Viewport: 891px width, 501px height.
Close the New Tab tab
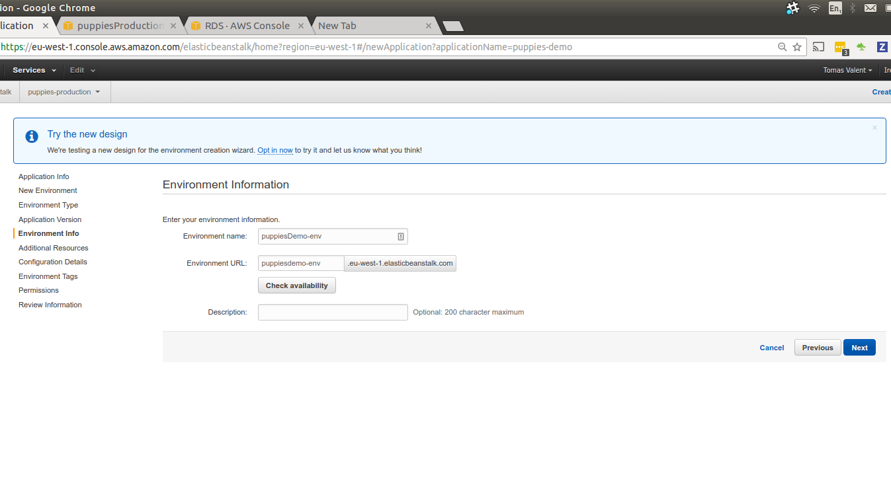pyautogui.click(x=429, y=26)
